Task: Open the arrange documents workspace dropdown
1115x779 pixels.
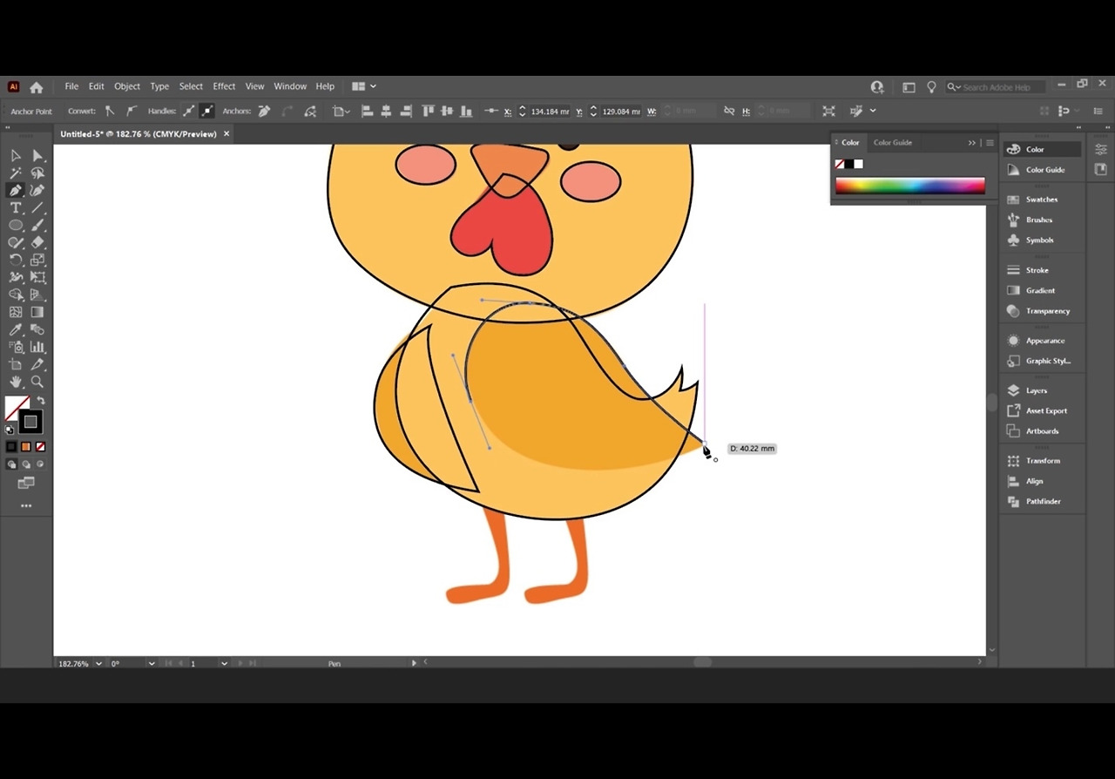Action: [x=364, y=86]
